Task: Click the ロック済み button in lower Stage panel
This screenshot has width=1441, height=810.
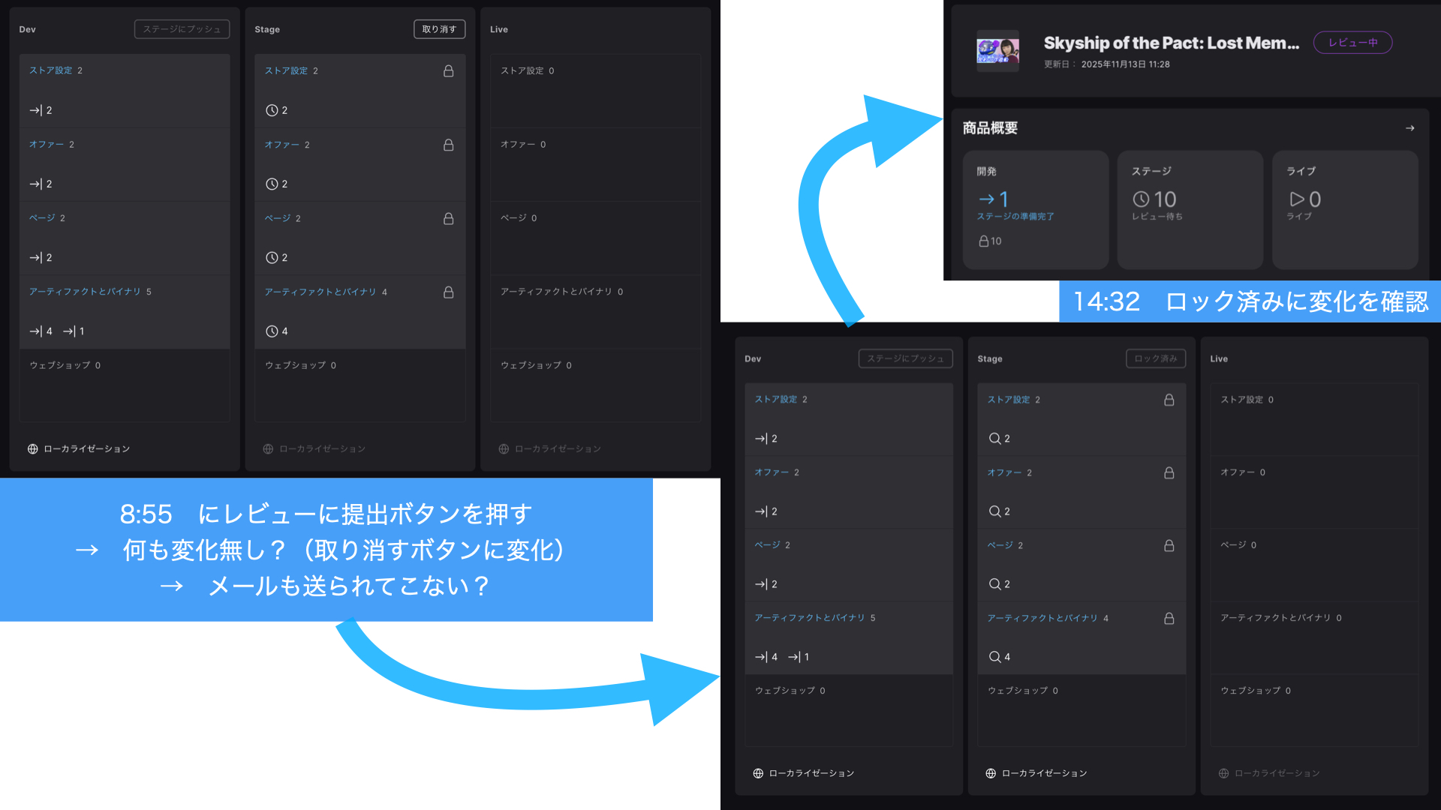Action: point(1155,358)
